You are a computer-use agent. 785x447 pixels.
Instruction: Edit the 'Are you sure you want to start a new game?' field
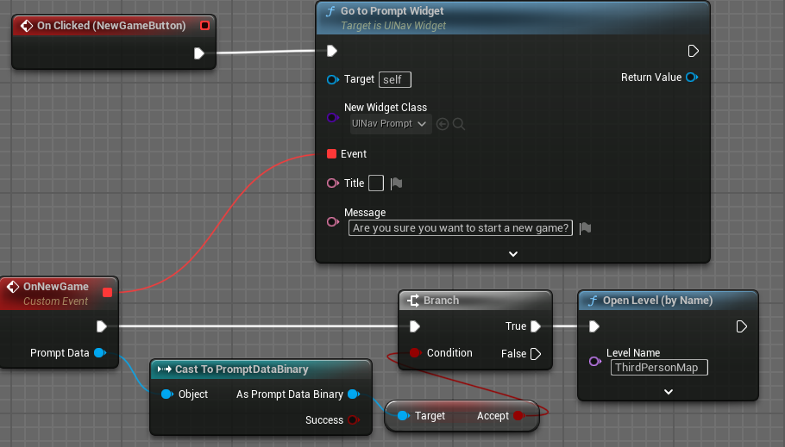[460, 228]
